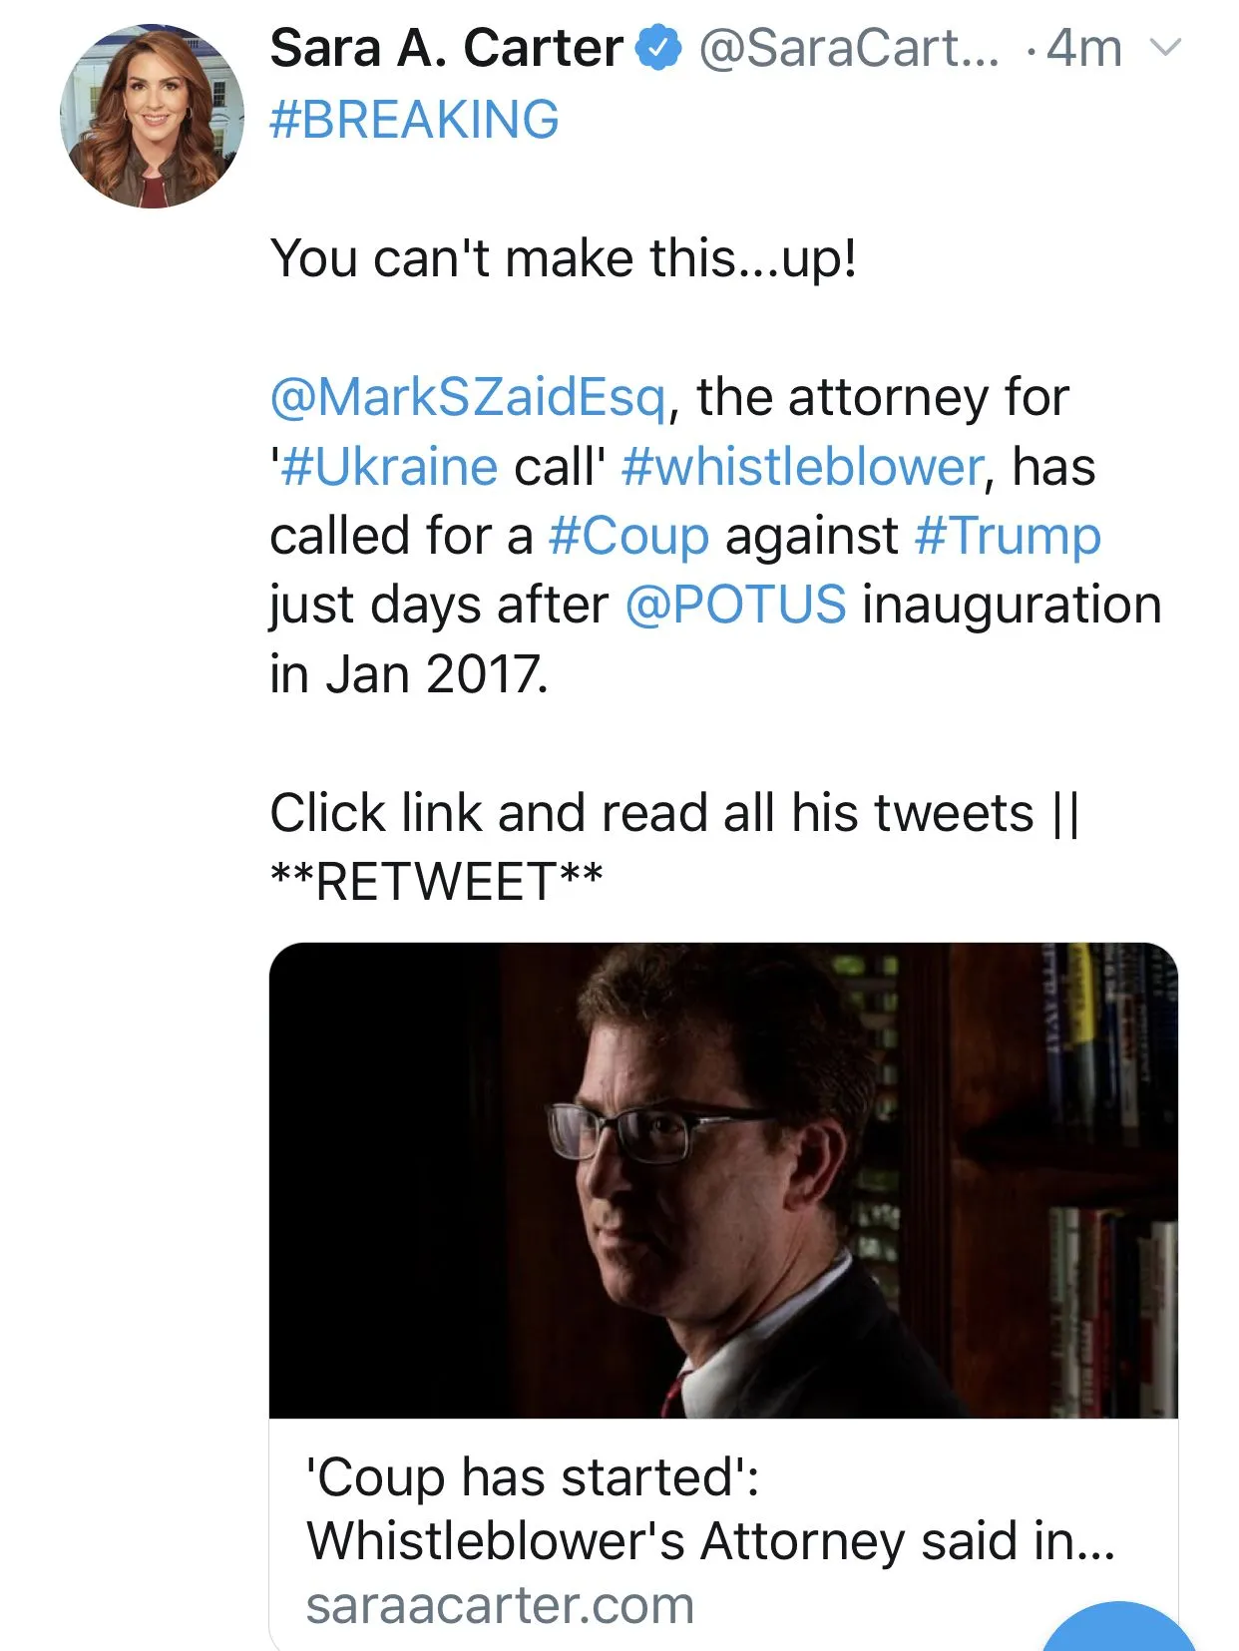Open the Sara A. Carter display name
1239x1651 pixels.
pos(446,48)
